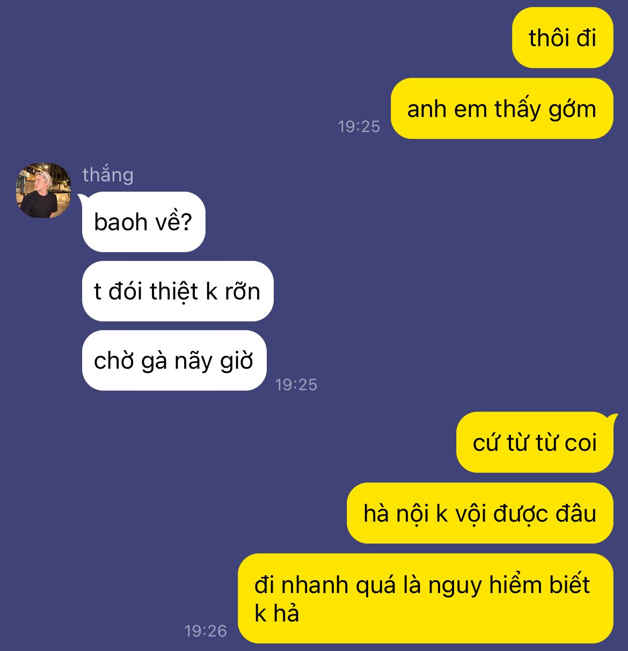Tap the 'hà nội k vội được đâu' message
628x651 pixels.
pos(480,513)
